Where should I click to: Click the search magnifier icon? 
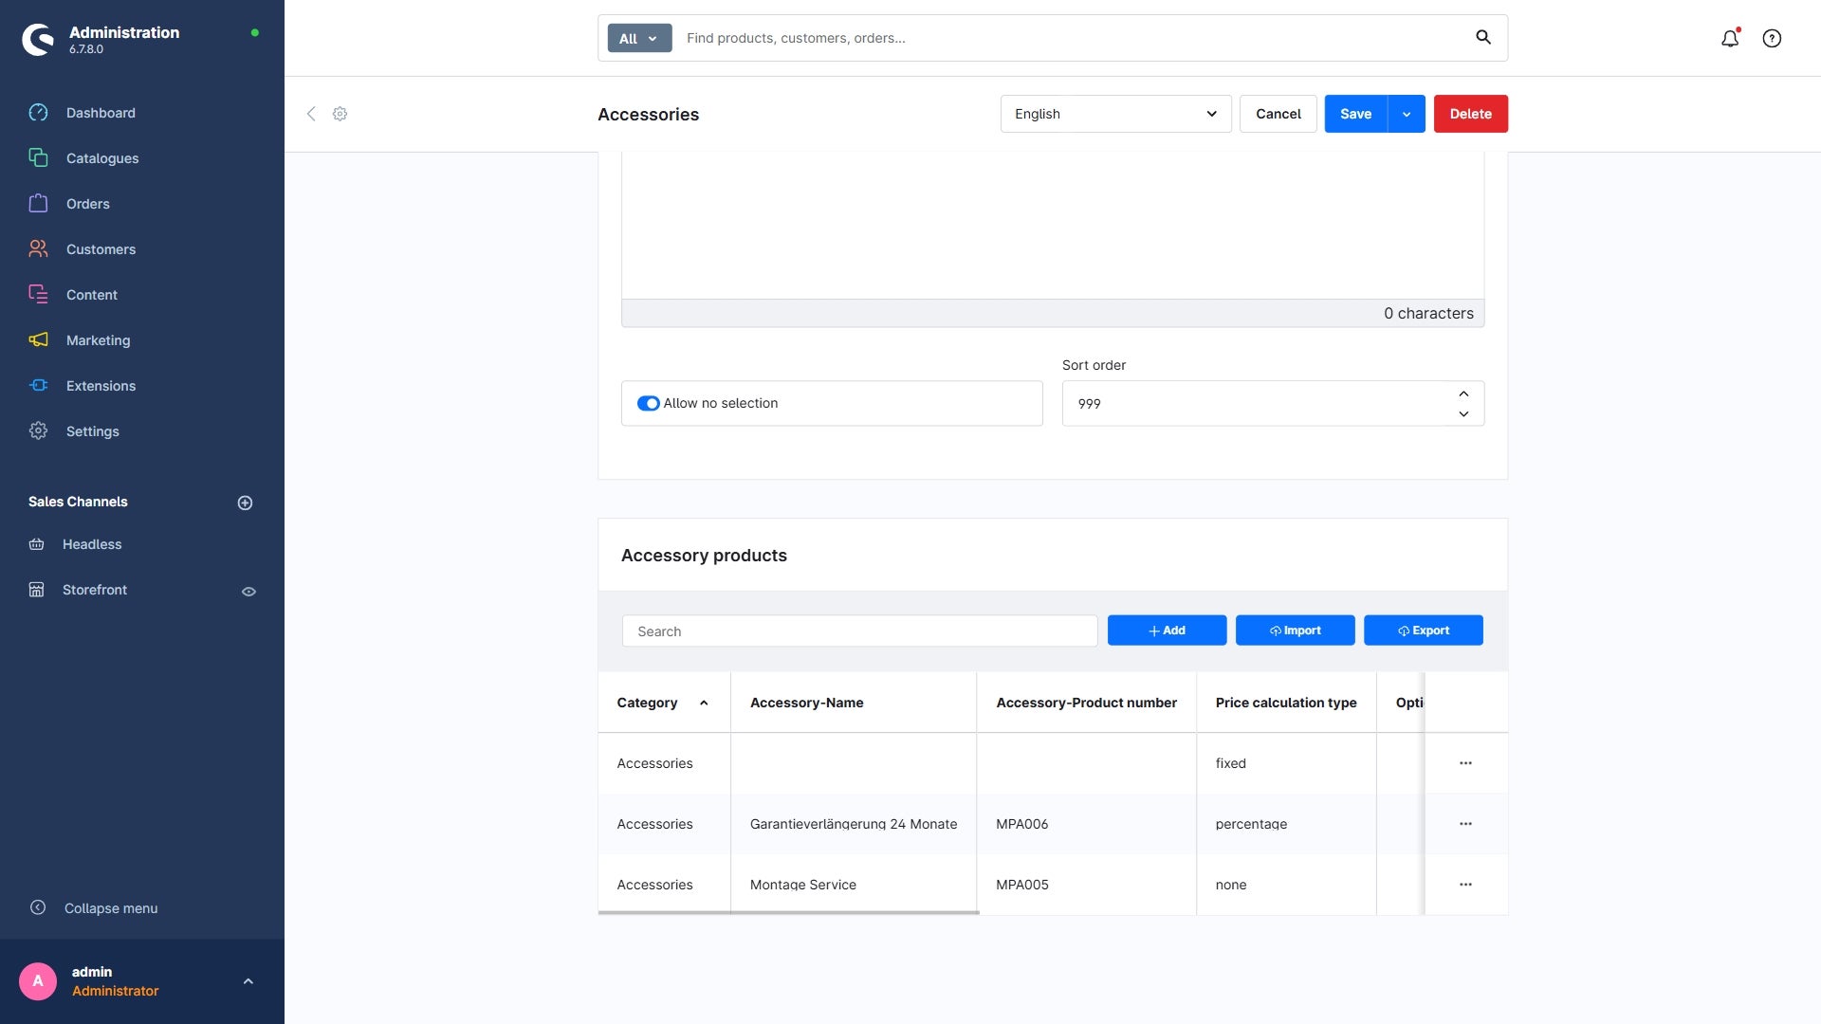coord(1483,38)
